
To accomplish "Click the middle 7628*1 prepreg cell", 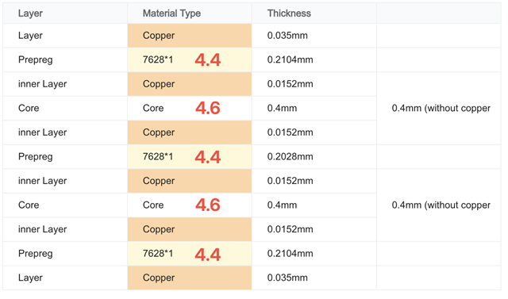I will click(190, 156).
